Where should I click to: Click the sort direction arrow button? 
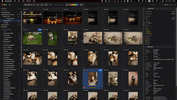point(34,5)
